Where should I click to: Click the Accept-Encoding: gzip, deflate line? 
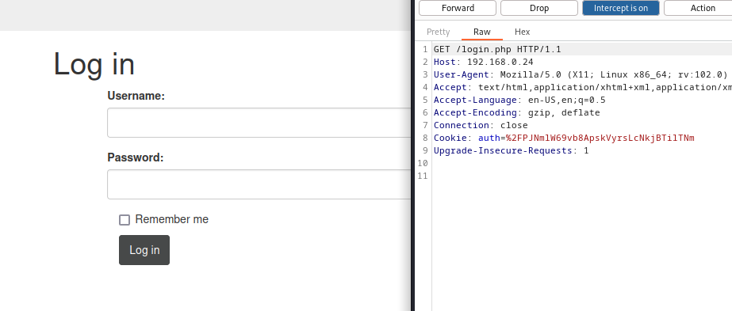coord(517,112)
